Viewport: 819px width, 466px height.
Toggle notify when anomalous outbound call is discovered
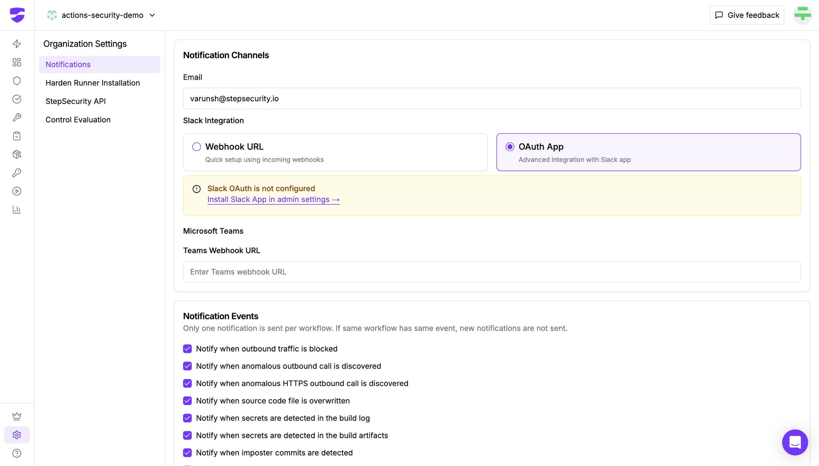(187, 366)
